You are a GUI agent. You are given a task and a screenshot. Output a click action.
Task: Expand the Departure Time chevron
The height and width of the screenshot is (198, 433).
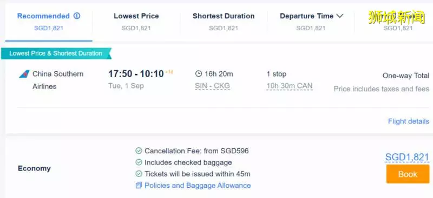(340, 16)
